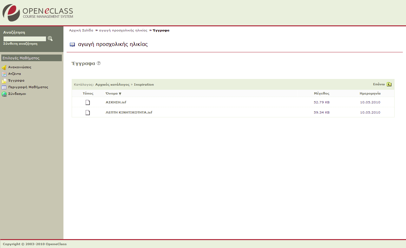Viewport: 406px width, 248px height.
Task: Click Έγγραφα in the breadcrumb
Action: (x=161, y=30)
